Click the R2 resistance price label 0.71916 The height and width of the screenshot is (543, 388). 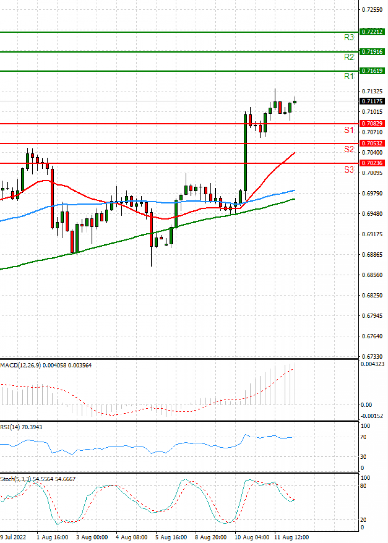[372, 52]
